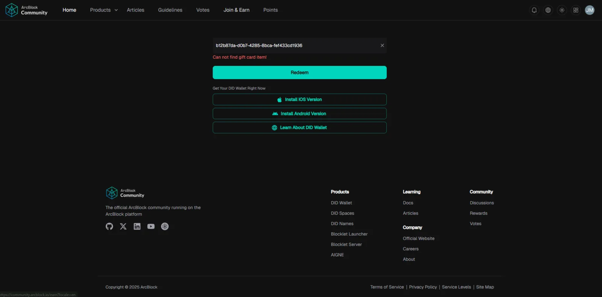The height and width of the screenshot is (297, 602).
Task: Click the official ArcBlock community description text
Action: (153, 211)
